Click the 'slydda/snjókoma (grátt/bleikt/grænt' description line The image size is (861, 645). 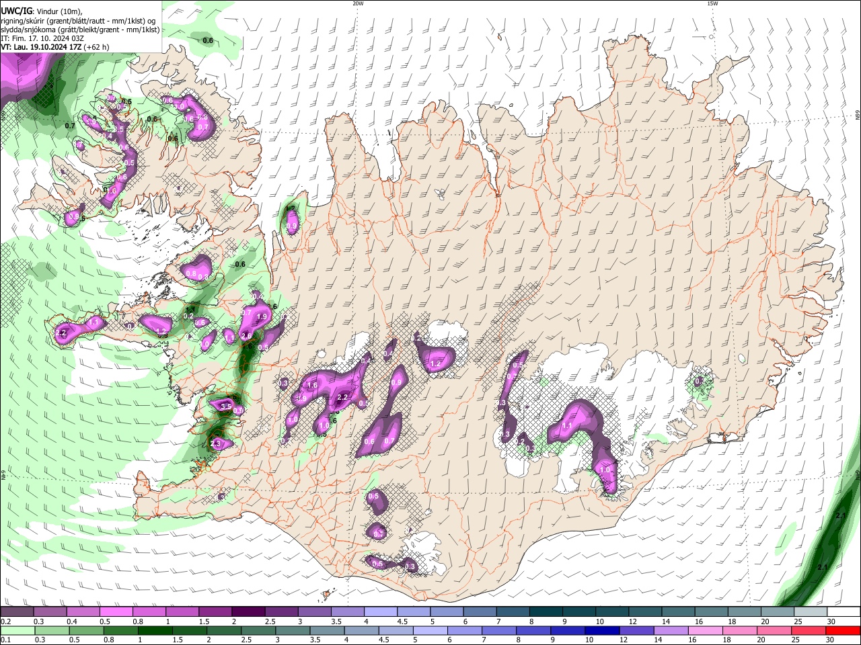point(80,30)
